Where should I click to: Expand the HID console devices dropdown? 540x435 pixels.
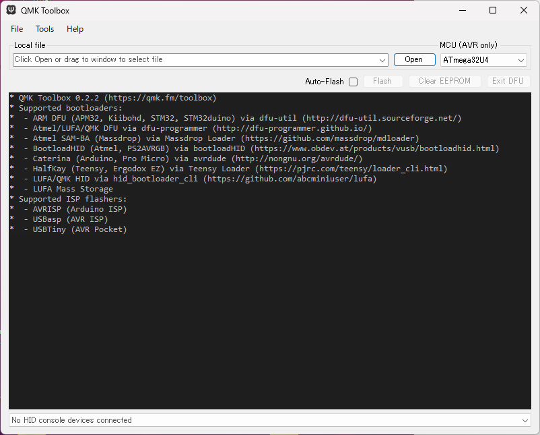[525, 420]
